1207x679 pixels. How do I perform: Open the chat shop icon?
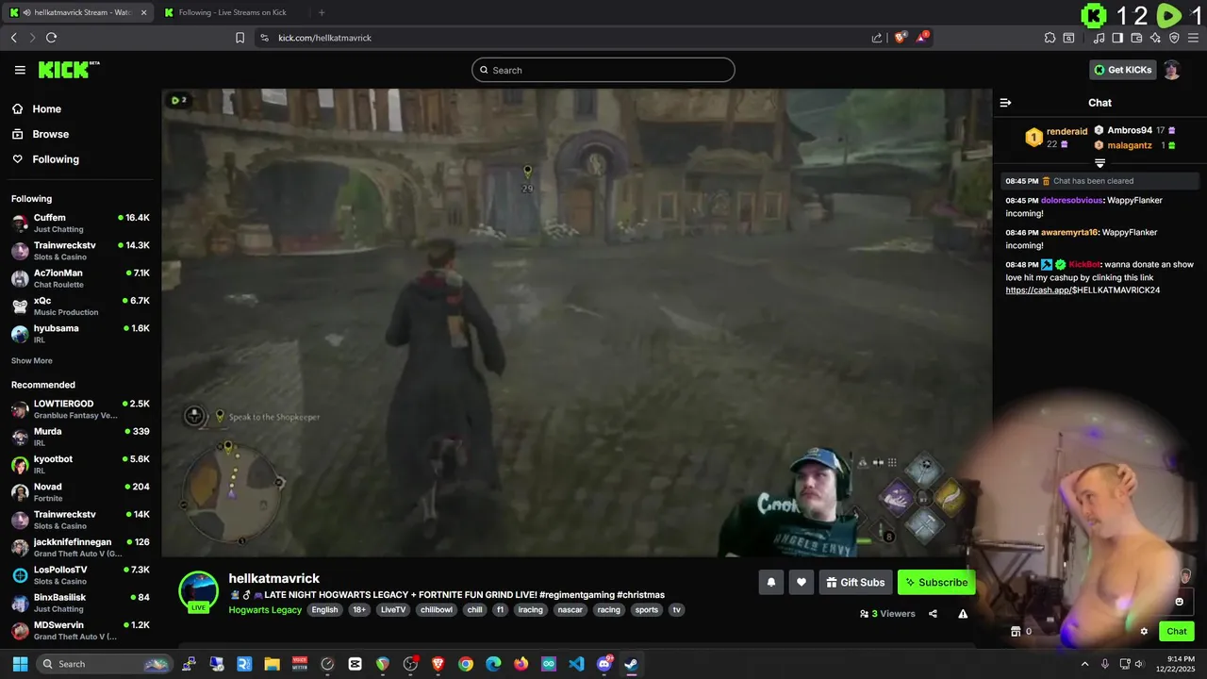[x=1016, y=632]
